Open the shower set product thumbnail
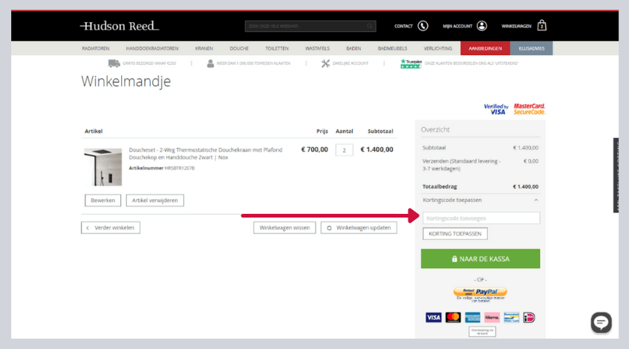 tap(102, 166)
